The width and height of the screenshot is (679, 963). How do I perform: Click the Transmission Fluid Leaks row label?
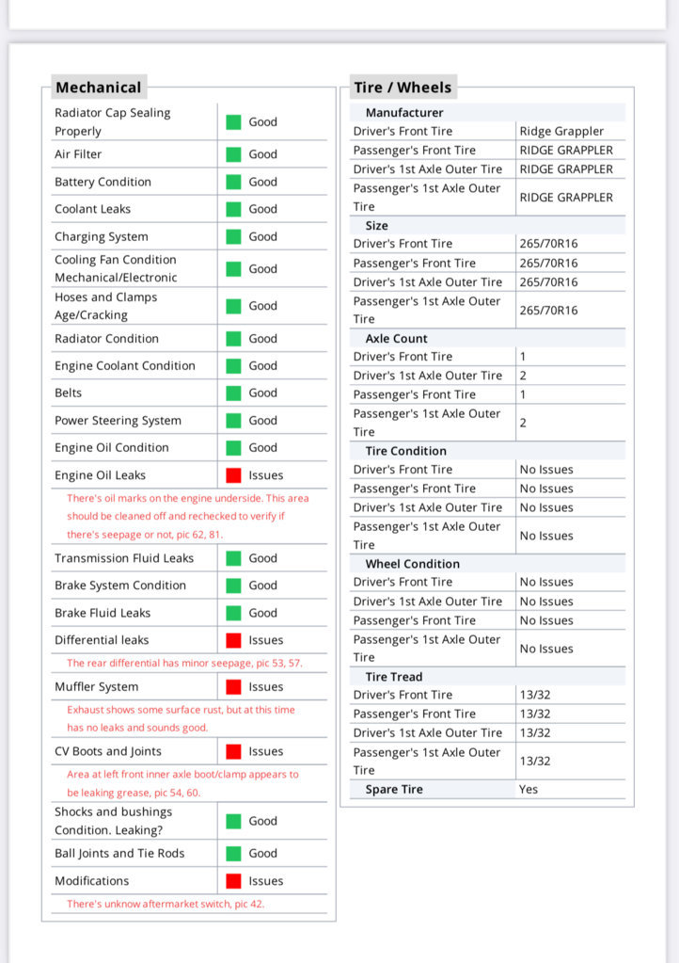click(124, 557)
